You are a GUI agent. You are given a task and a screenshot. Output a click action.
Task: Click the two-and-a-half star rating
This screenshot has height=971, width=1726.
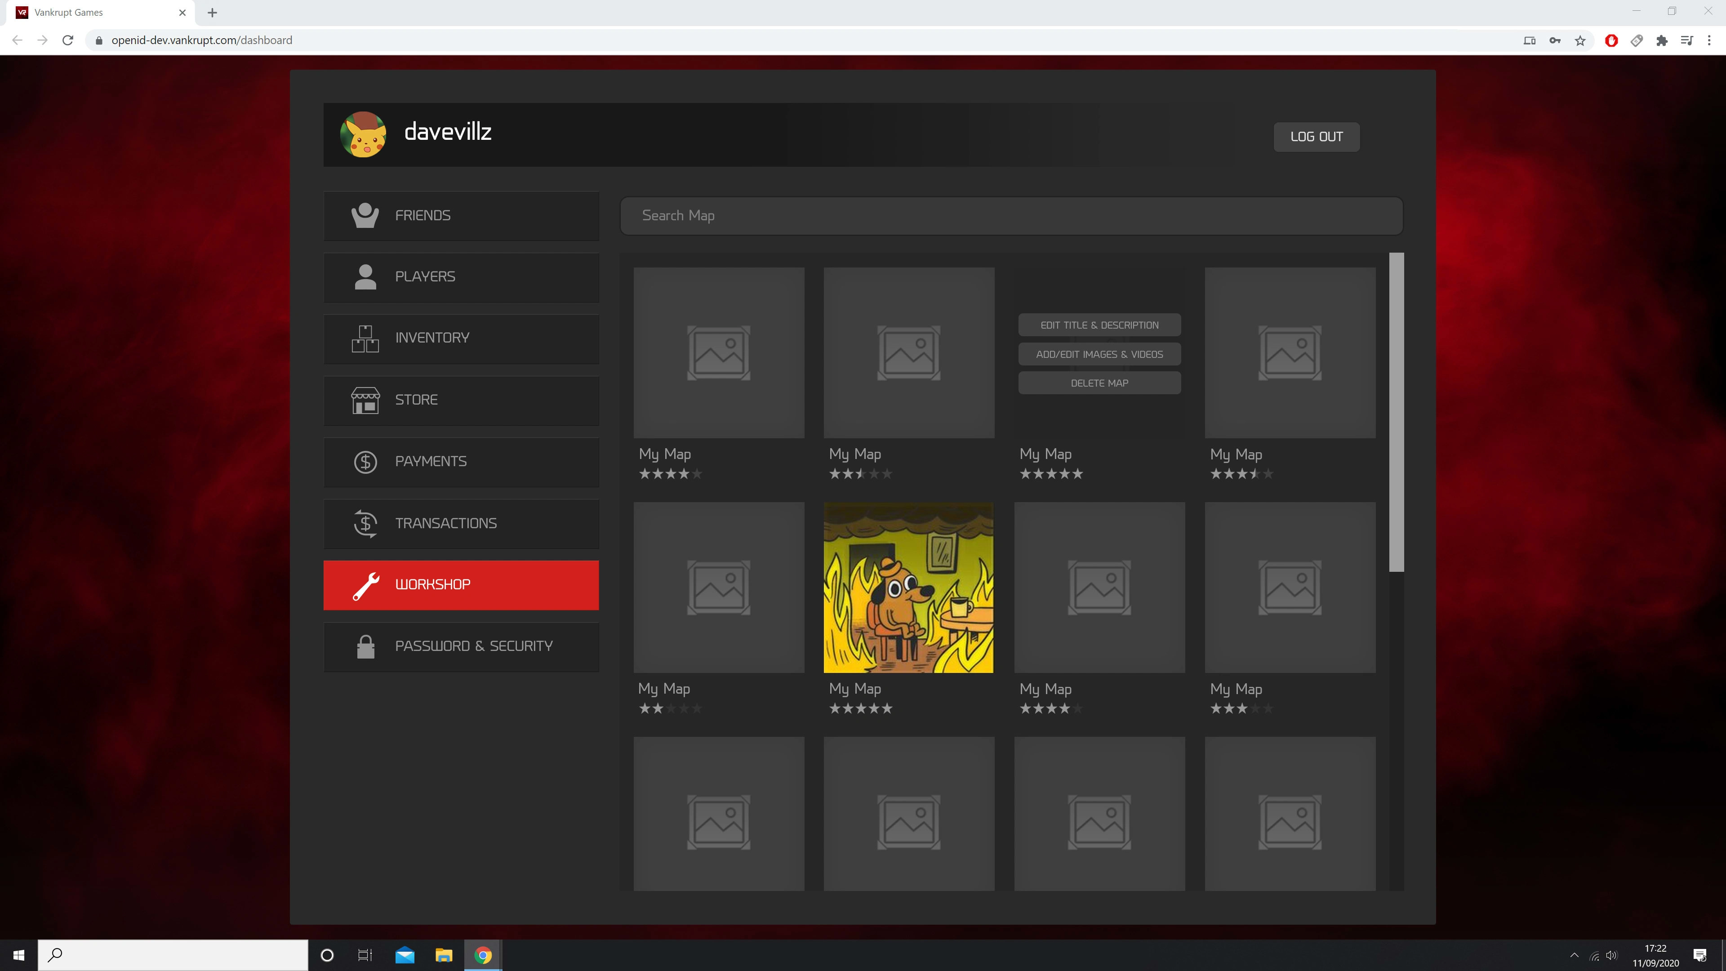pos(860,474)
